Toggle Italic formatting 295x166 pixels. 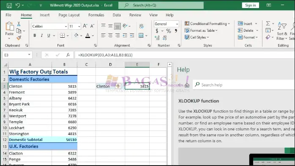[x=42, y=36]
